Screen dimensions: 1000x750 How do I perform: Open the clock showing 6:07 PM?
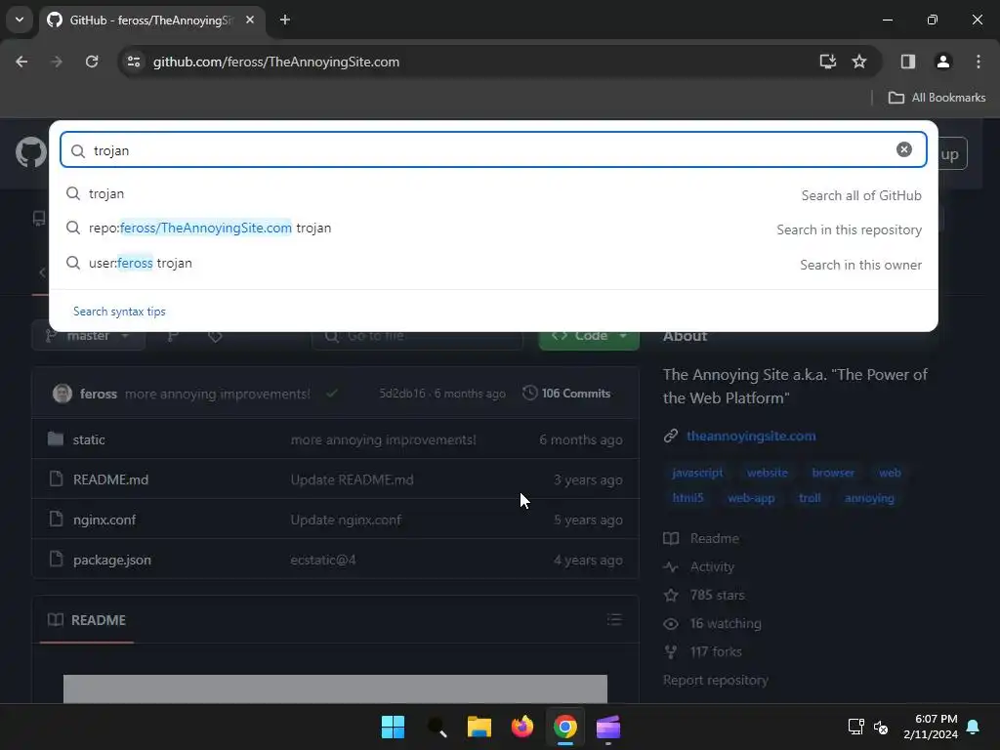[x=931, y=727]
